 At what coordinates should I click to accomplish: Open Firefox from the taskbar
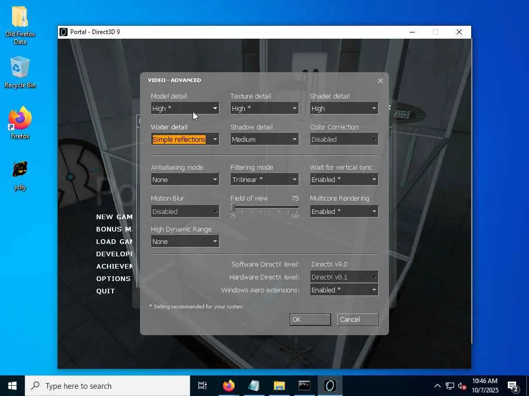pyautogui.click(x=229, y=386)
